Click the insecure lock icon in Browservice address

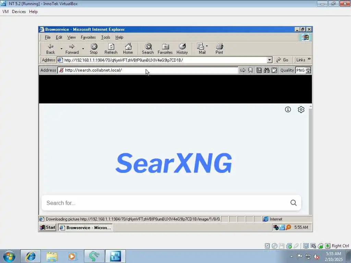[61, 70]
